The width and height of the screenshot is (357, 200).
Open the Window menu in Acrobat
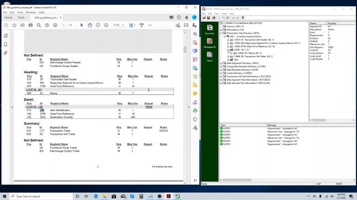[31, 12]
